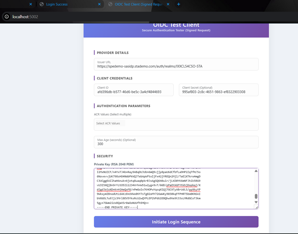Screen dimensions: 298x234
Task: Click the CLIENT CREDENTIALS heading
Action: pyautogui.click(x=115, y=78)
